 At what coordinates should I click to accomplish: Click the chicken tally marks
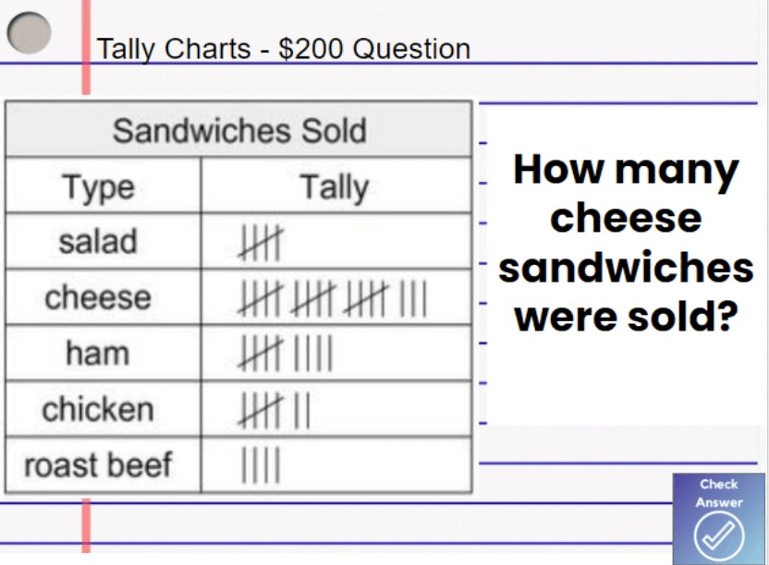click(275, 410)
